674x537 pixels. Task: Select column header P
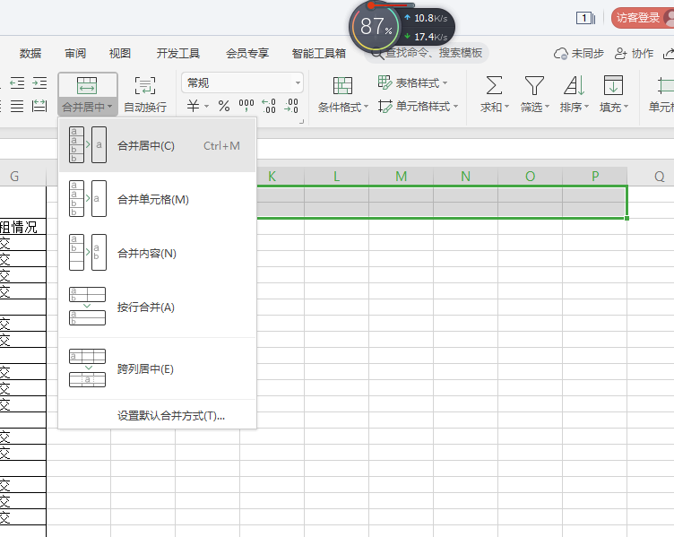click(595, 177)
